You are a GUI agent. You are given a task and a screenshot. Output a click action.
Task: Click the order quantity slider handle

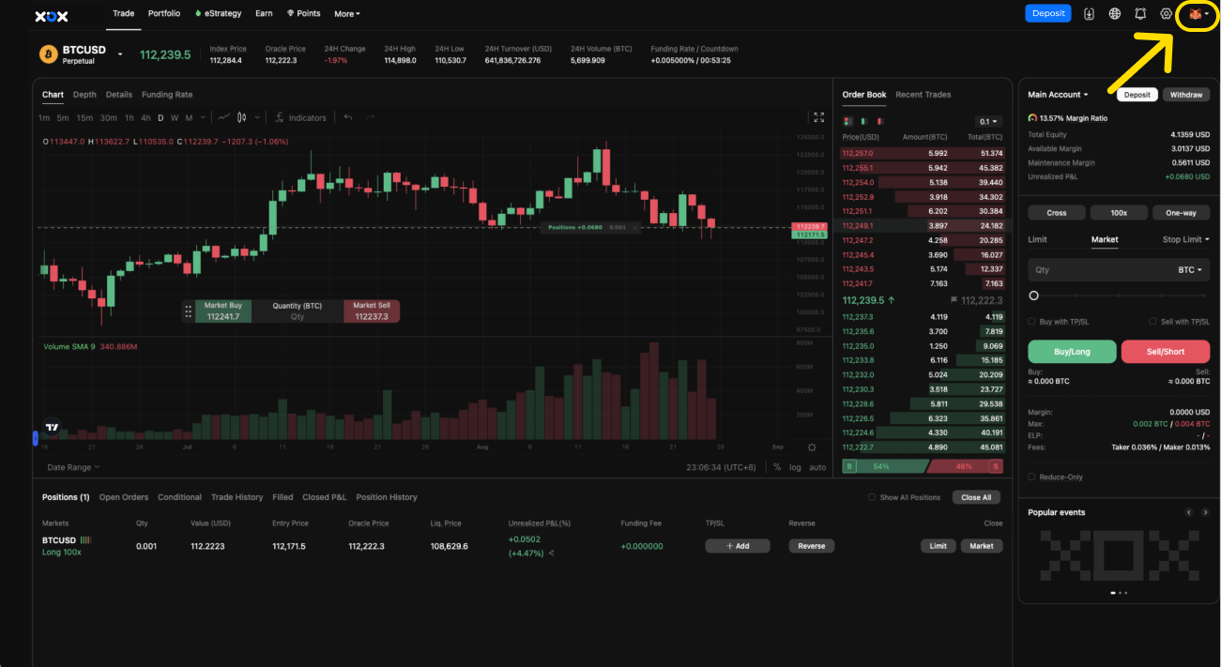(1034, 296)
